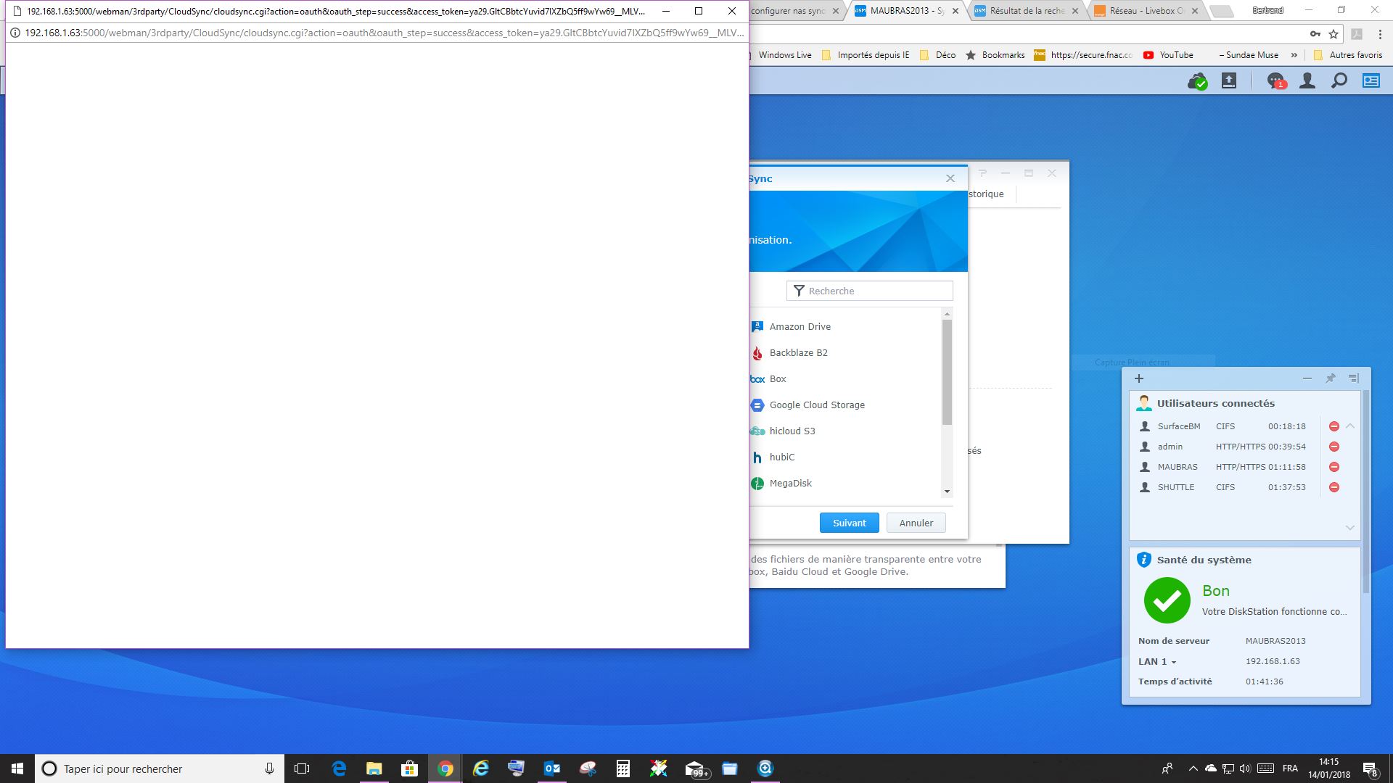Open DSM user account options icon

(1307, 81)
